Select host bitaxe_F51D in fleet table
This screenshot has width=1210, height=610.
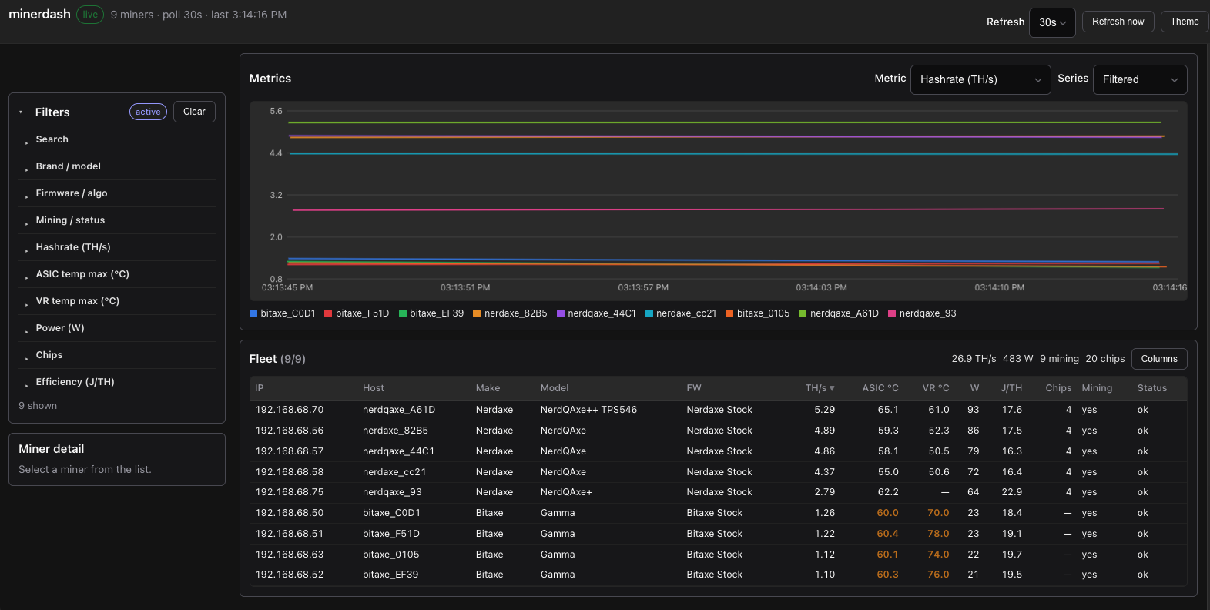pos(391,534)
